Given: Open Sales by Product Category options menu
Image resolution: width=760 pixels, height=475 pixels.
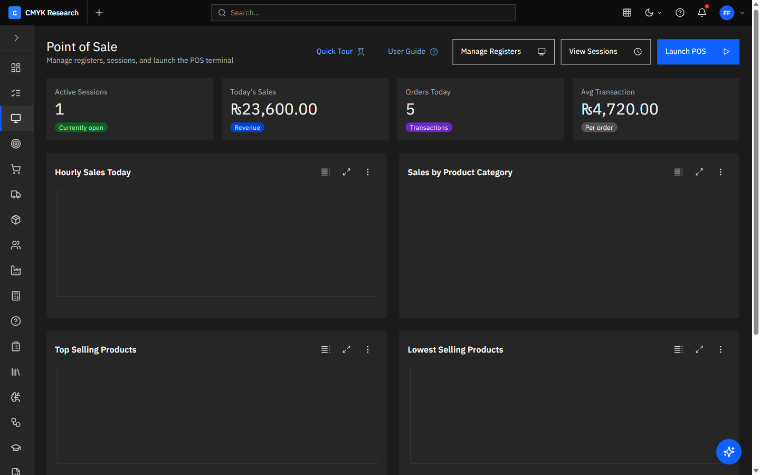Looking at the screenshot, I should pos(720,172).
